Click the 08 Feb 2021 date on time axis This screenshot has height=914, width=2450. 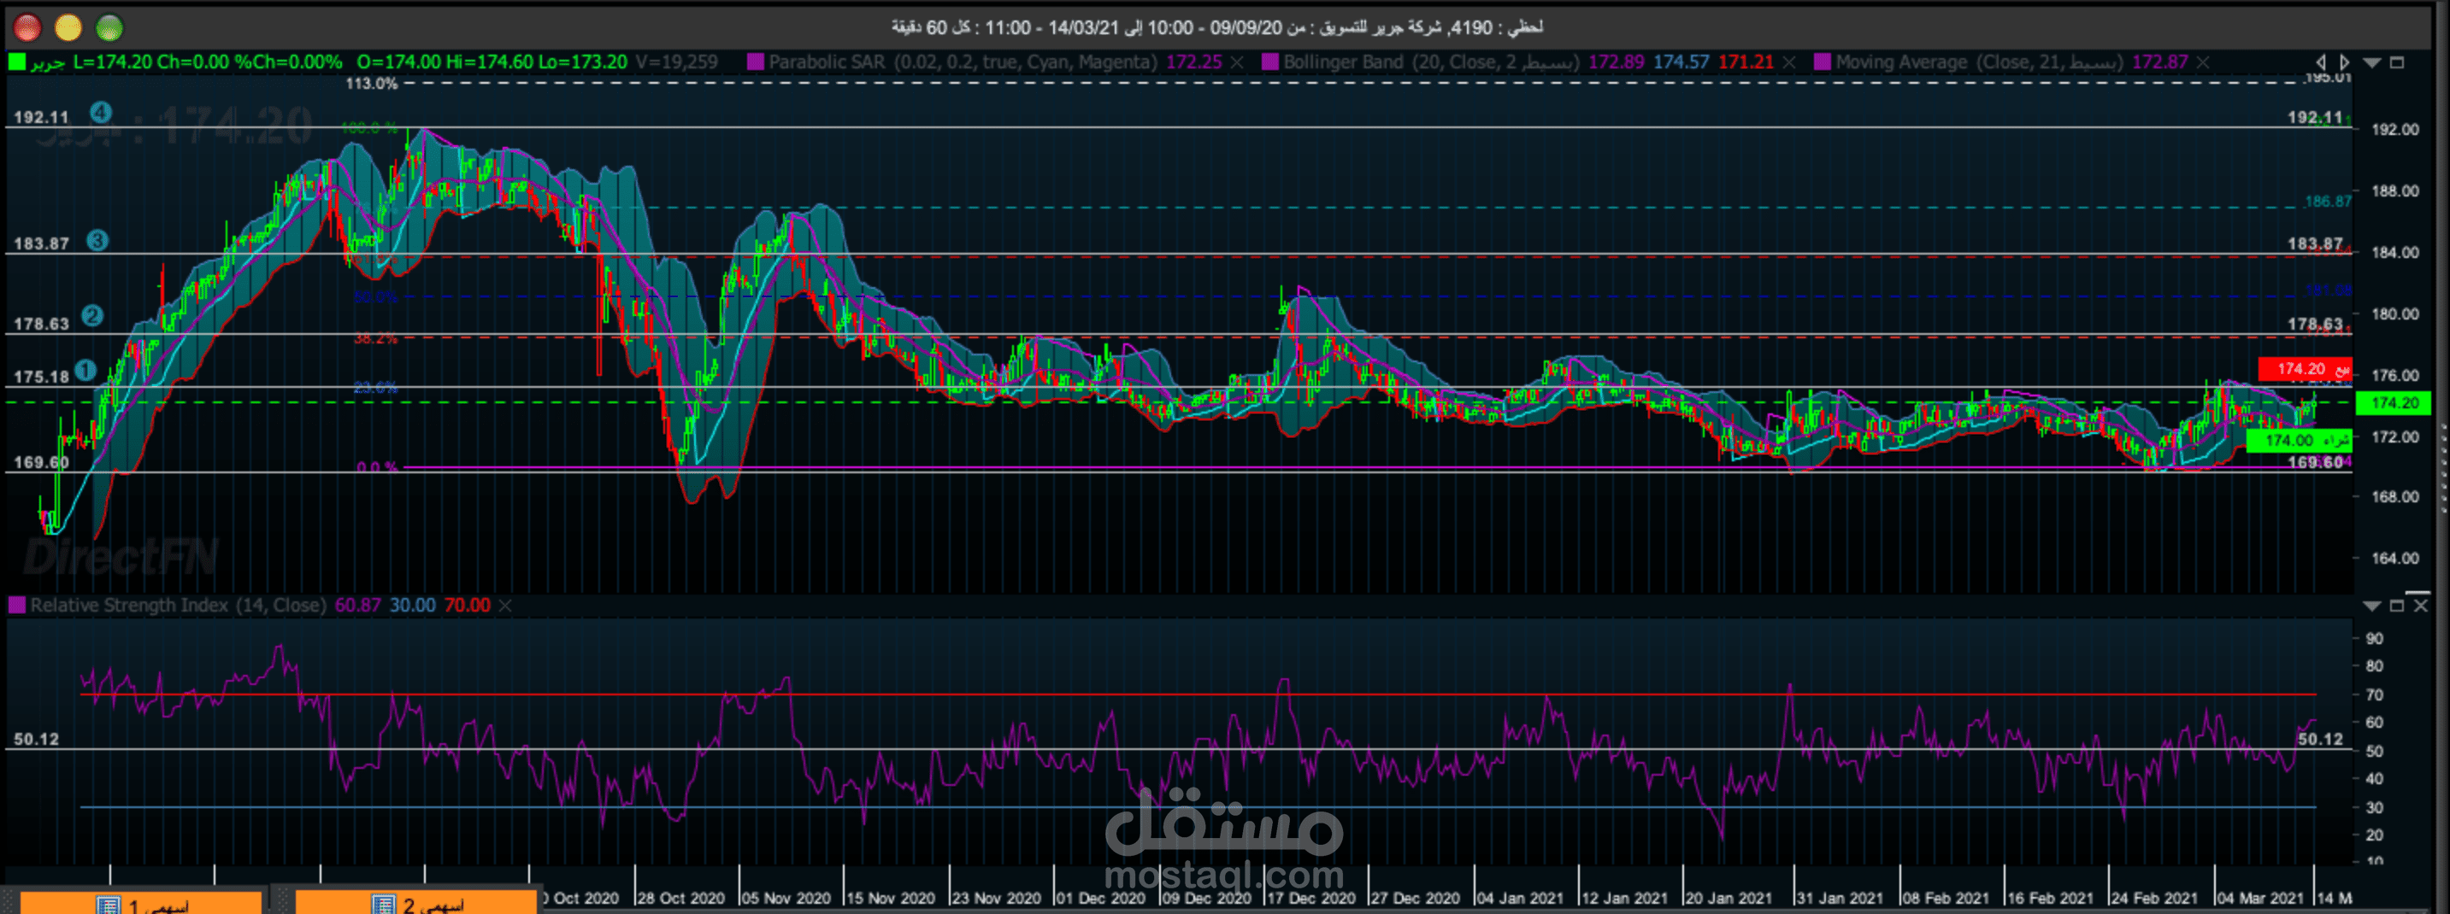click(1946, 898)
